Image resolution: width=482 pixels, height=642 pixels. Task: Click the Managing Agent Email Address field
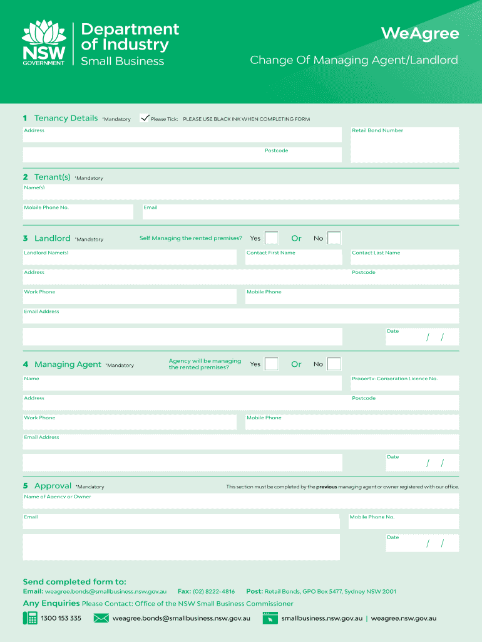[241, 442]
